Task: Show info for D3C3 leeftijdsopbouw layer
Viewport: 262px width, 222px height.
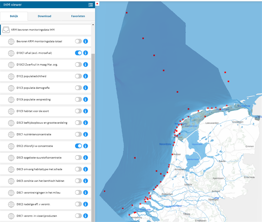Action: pyautogui.click(x=85, y=123)
